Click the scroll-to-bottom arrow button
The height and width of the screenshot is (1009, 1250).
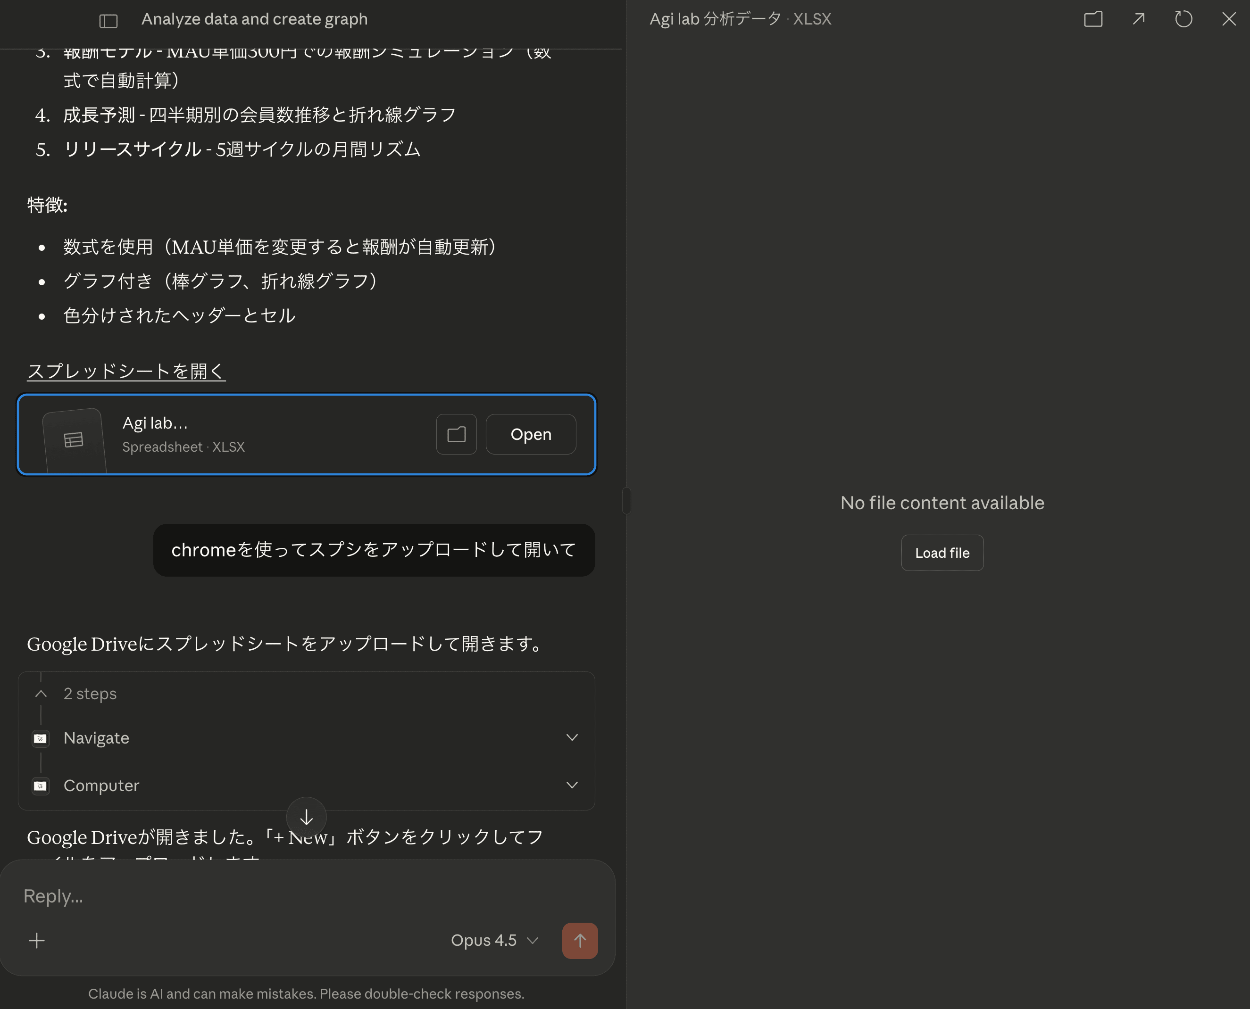click(x=307, y=817)
